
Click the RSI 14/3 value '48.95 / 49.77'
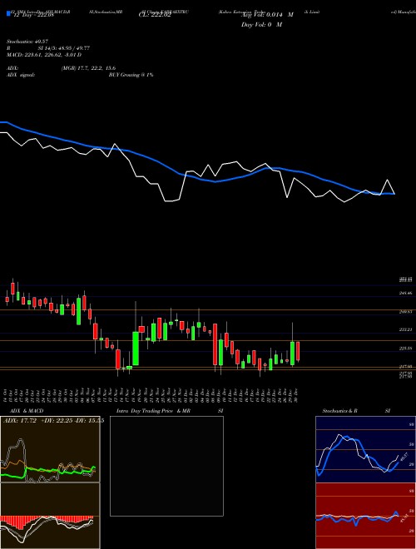(74, 48)
